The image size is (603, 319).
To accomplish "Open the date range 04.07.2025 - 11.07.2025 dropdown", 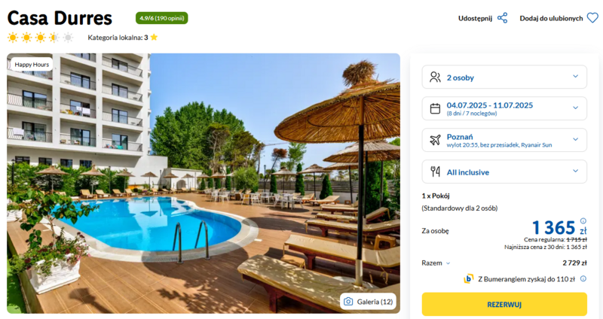I will tap(504, 108).
